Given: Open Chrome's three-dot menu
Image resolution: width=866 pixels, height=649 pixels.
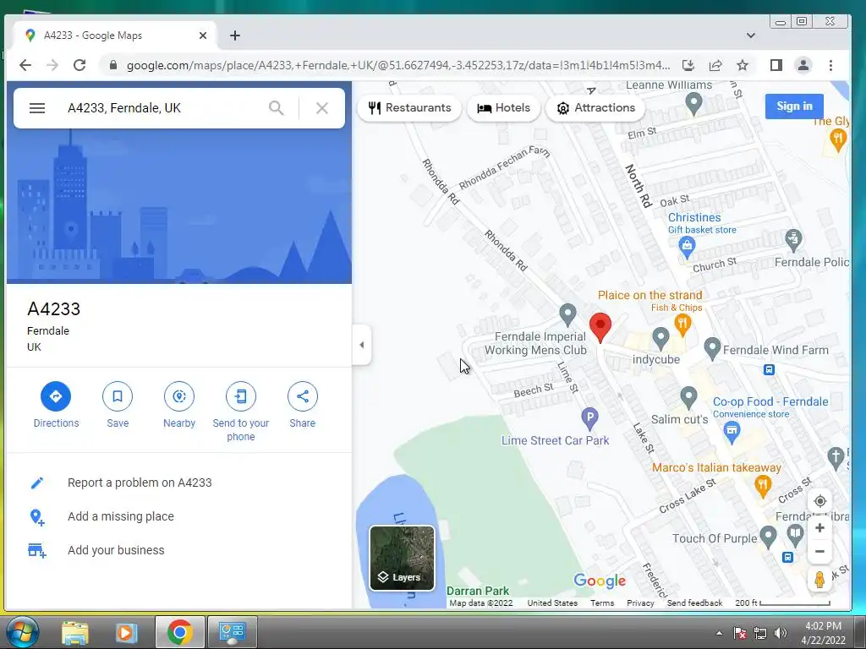Looking at the screenshot, I should point(830,65).
